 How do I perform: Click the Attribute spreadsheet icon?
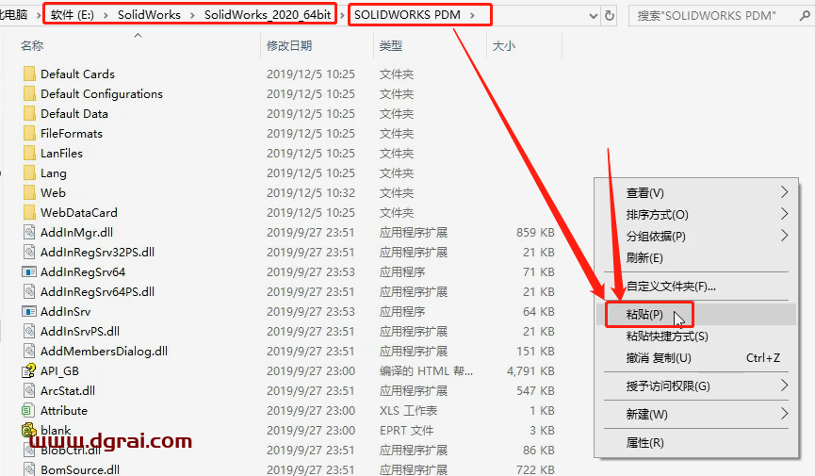[x=28, y=410]
